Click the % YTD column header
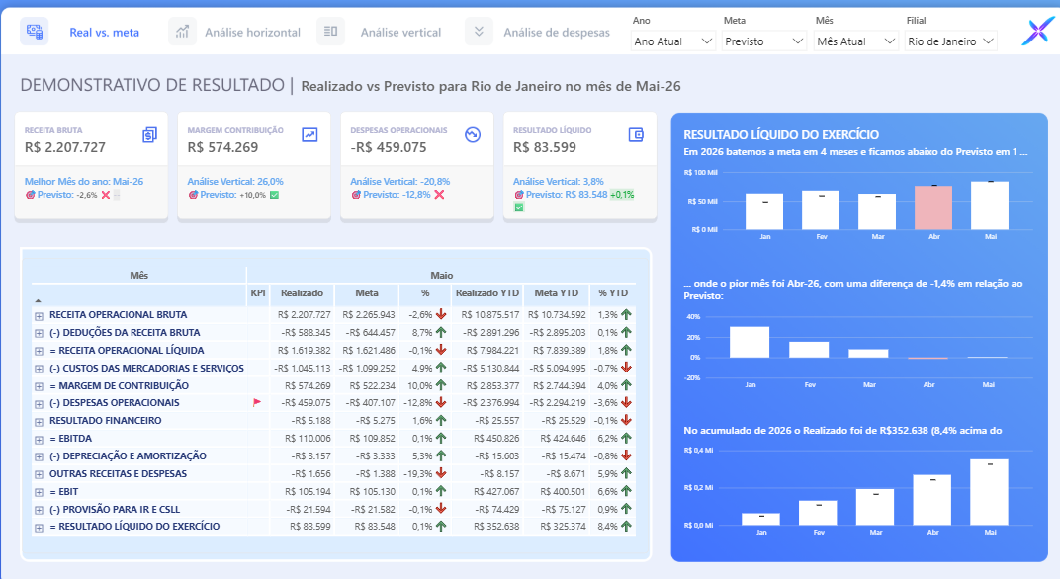1060x579 pixels. coord(612,293)
